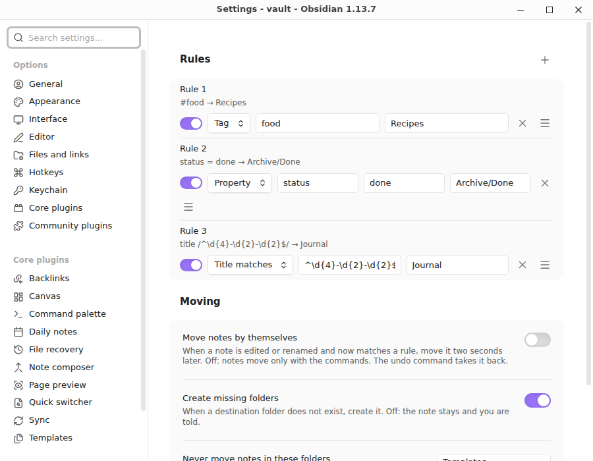Image resolution: width=593 pixels, height=461 pixels.
Task: Click "status = done → Archive/Done" summary
Action: pyautogui.click(x=240, y=162)
